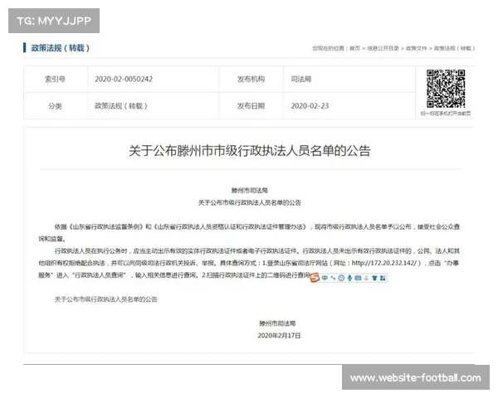Click the centered 滕州市司法局 heading under the title
Viewport: 498px width, 398px height.
coord(250,191)
